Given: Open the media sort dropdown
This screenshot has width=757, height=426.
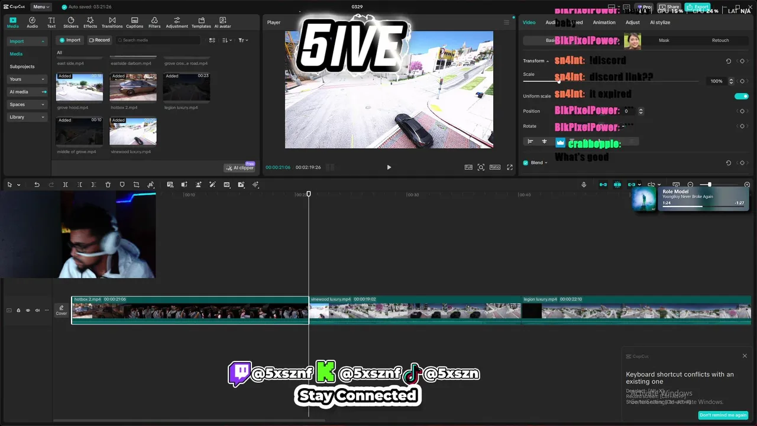Looking at the screenshot, I should [x=227, y=40].
